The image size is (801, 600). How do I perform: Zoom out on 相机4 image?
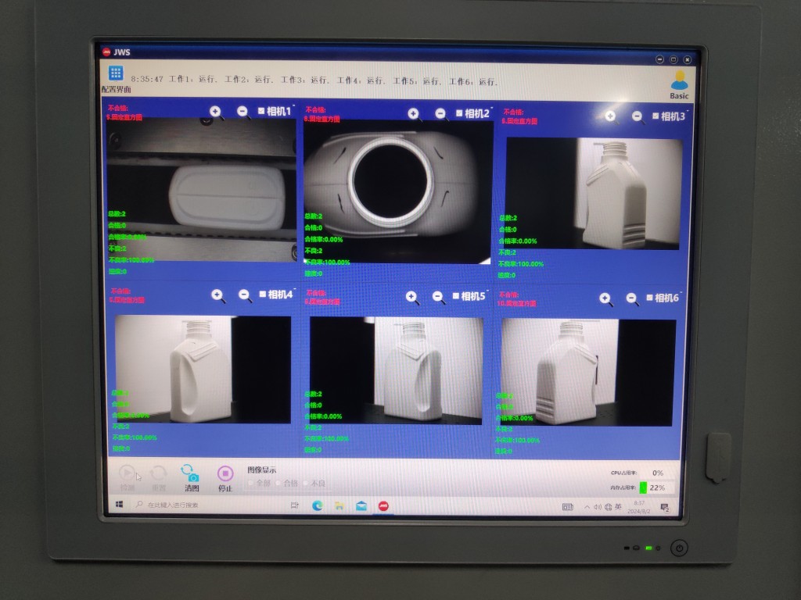(245, 295)
